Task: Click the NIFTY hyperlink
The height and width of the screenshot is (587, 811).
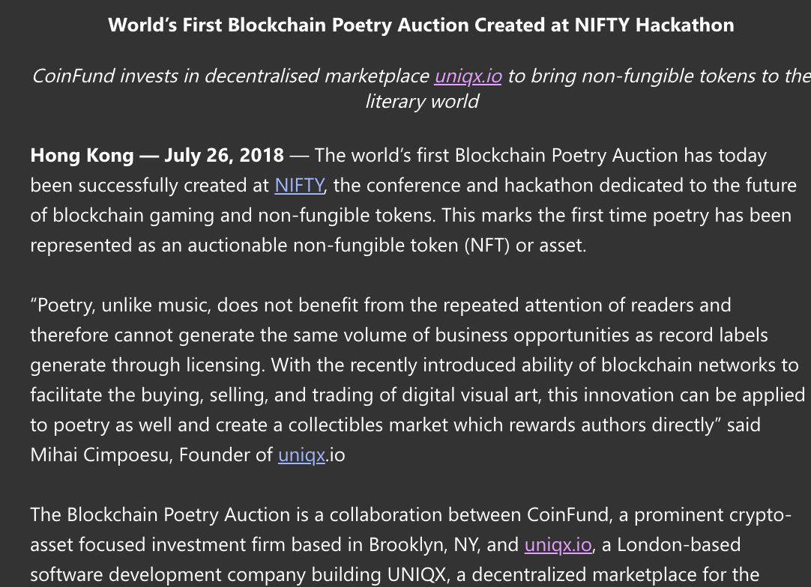Action: click(x=299, y=186)
